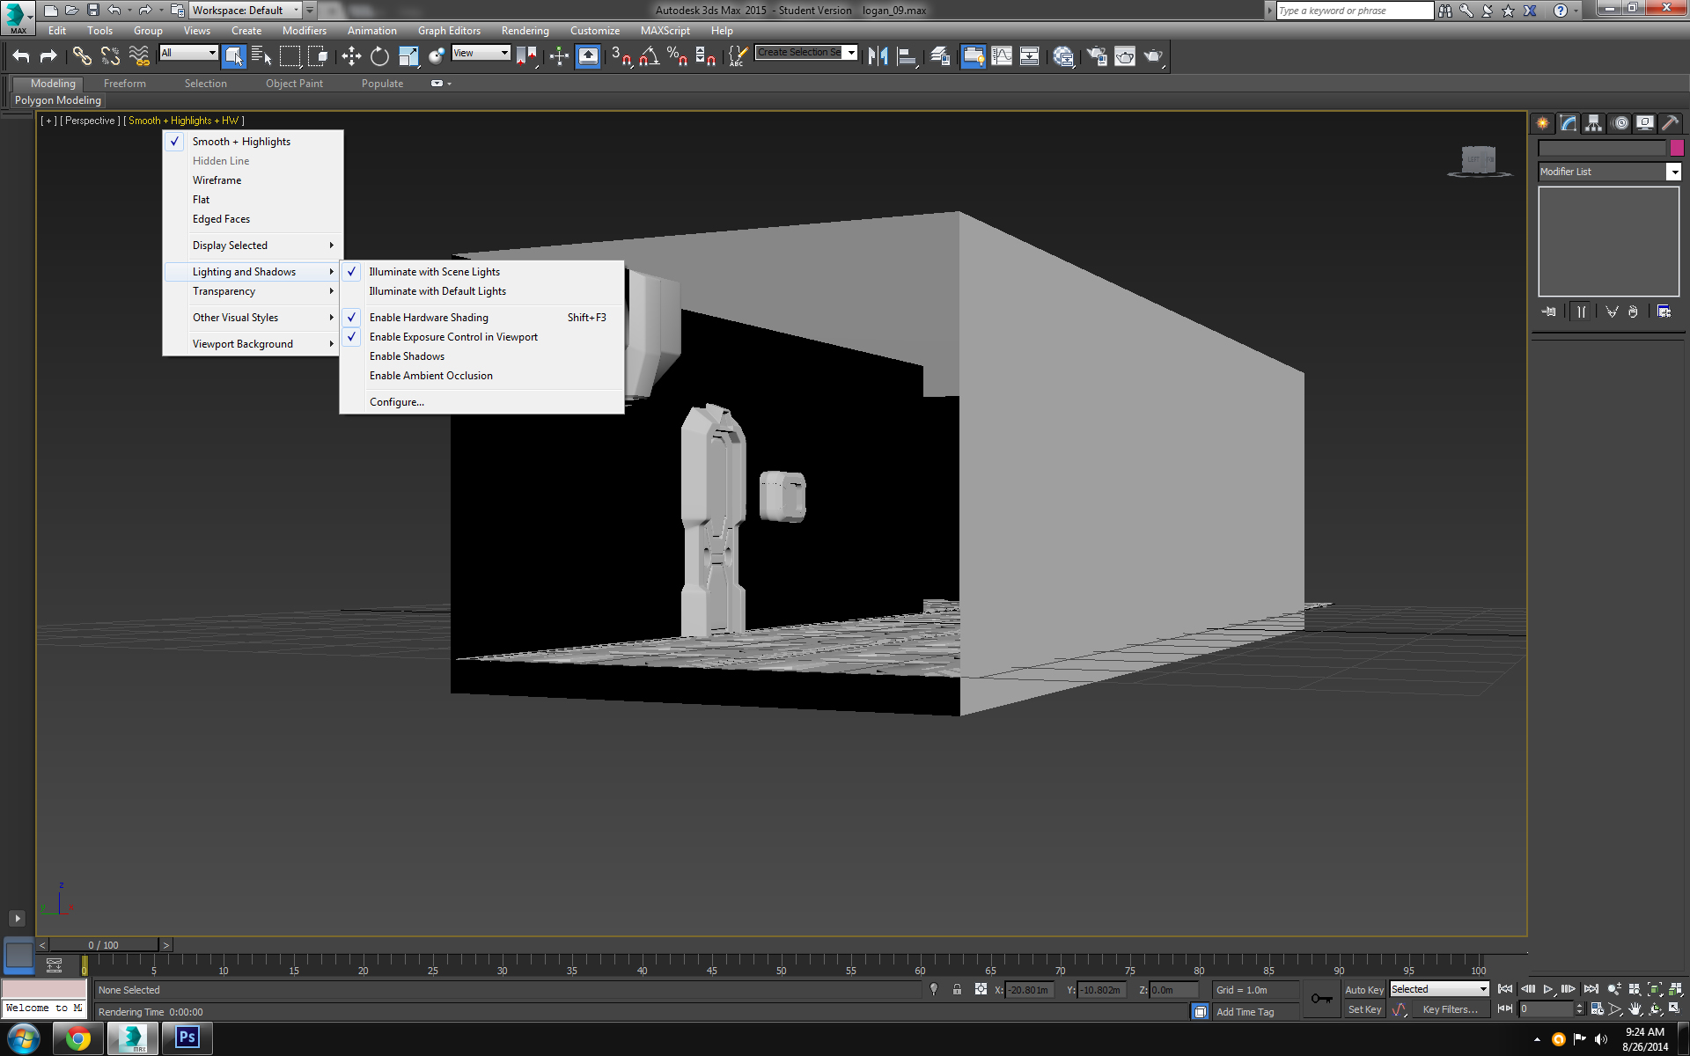Select Illuminate with Default Lights
This screenshot has height=1056, width=1690.
(x=437, y=291)
